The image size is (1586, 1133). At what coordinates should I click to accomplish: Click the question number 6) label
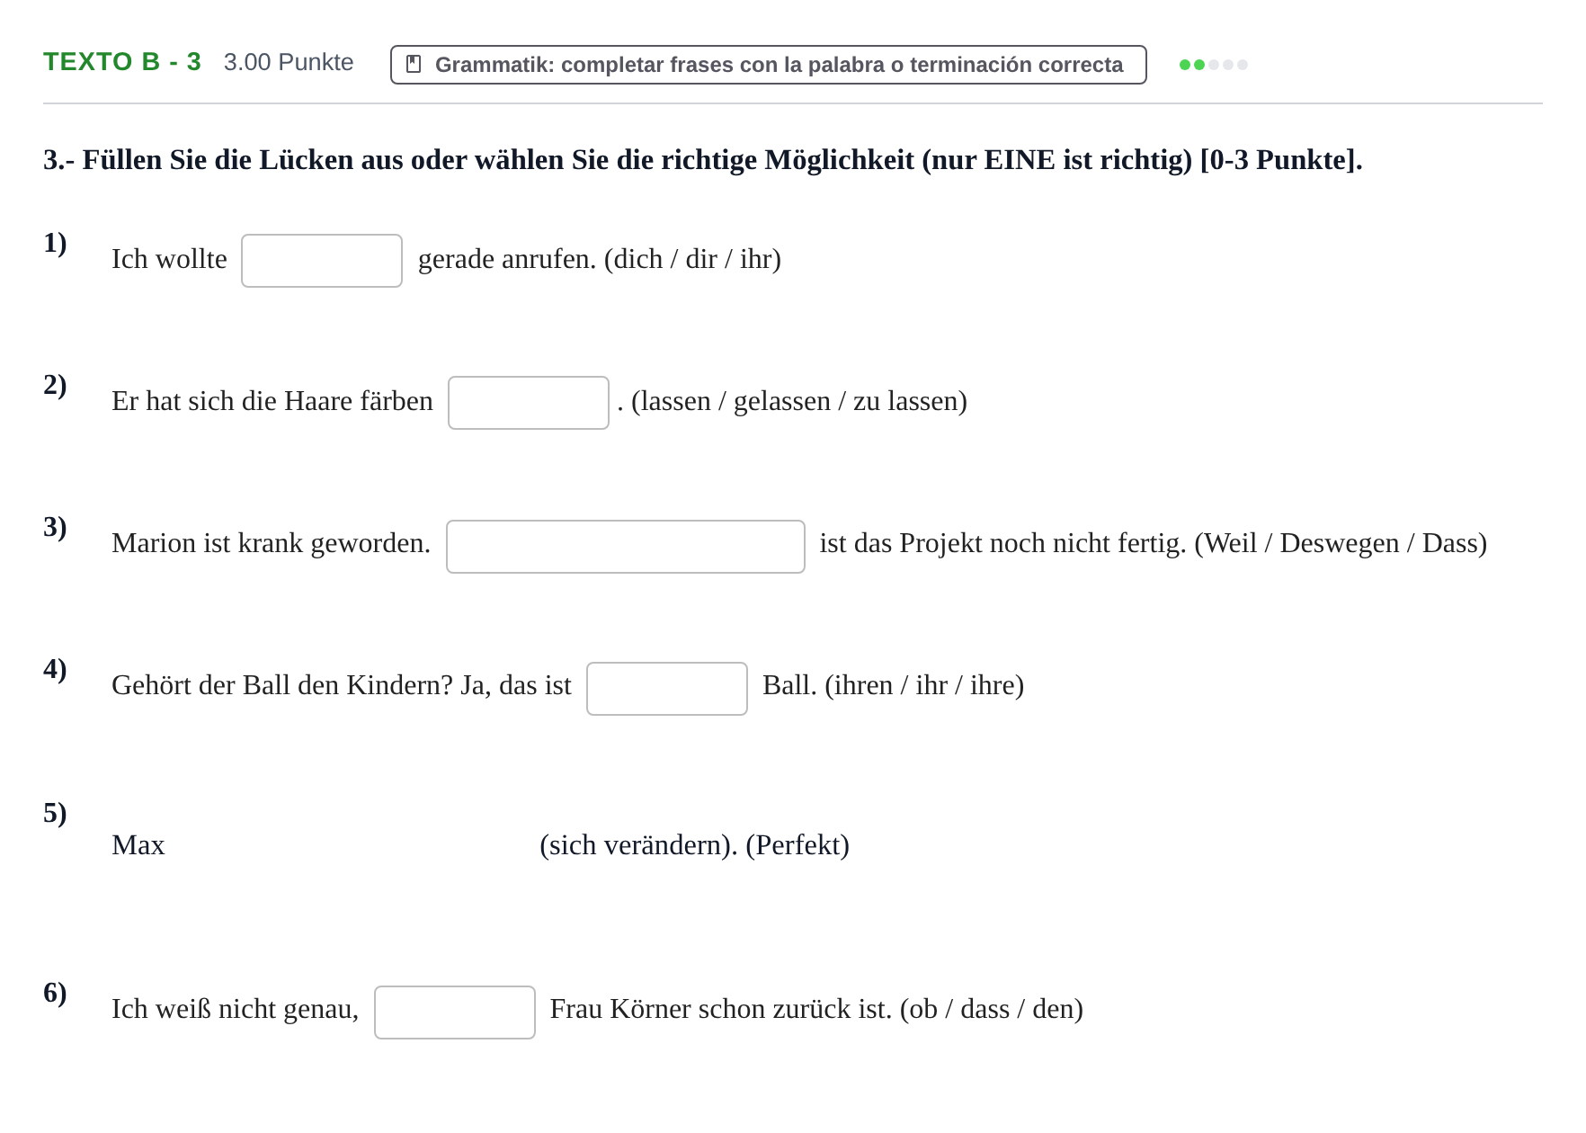[x=55, y=993]
